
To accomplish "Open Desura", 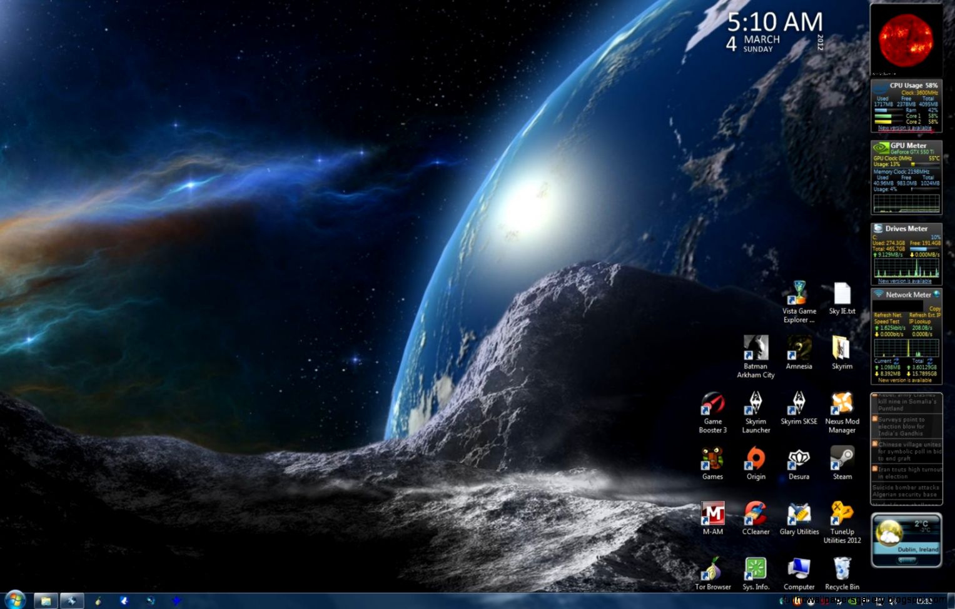I will click(x=799, y=461).
